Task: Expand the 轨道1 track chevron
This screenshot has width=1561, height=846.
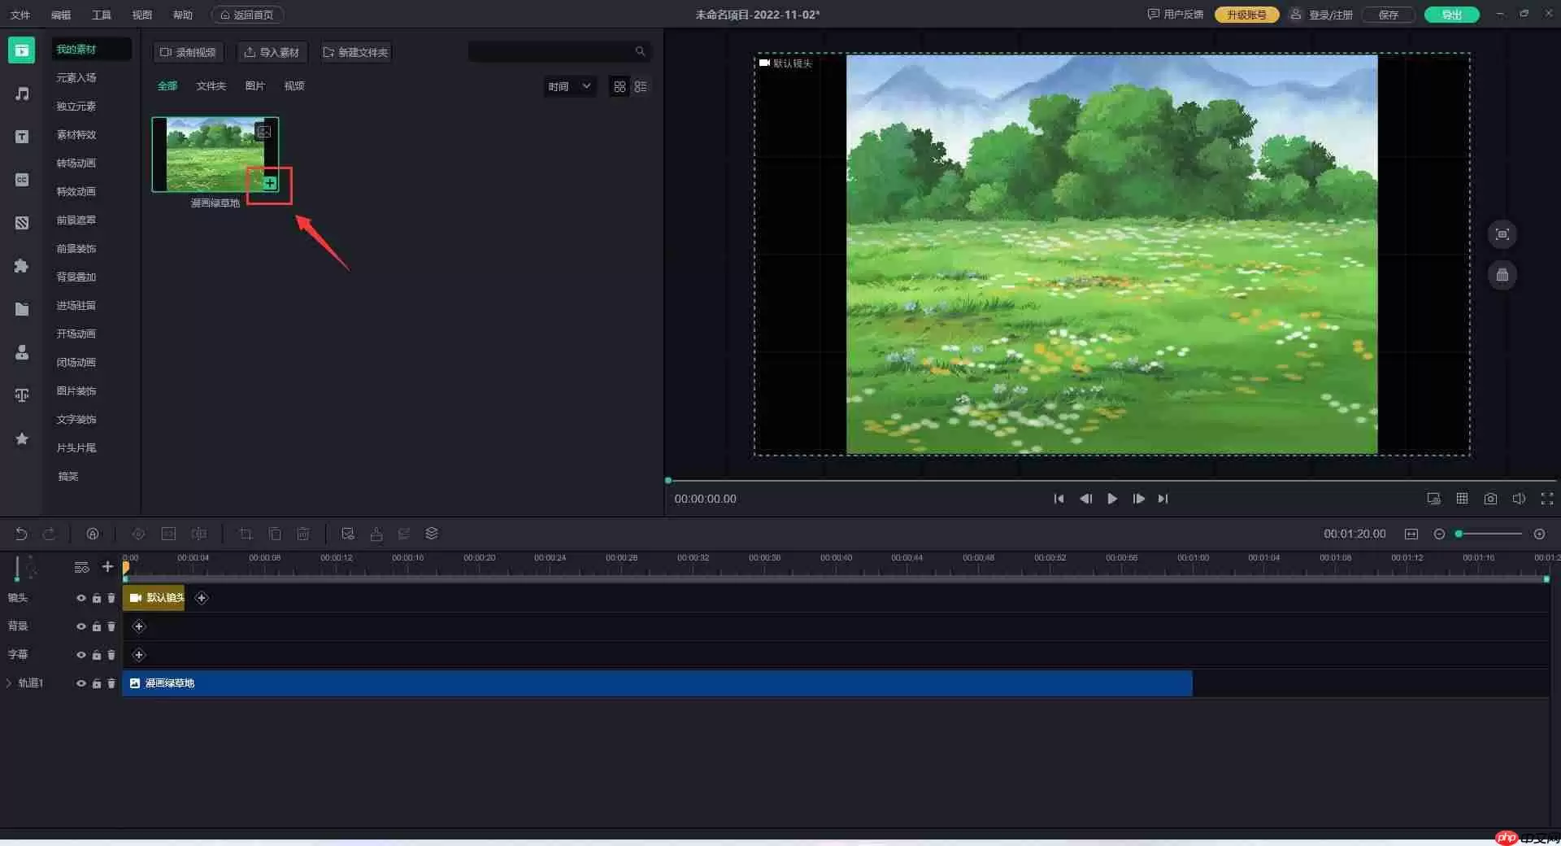Action: (9, 683)
